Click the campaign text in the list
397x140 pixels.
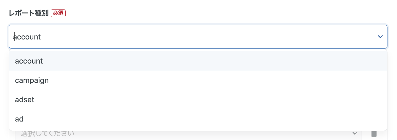[x=32, y=81]
